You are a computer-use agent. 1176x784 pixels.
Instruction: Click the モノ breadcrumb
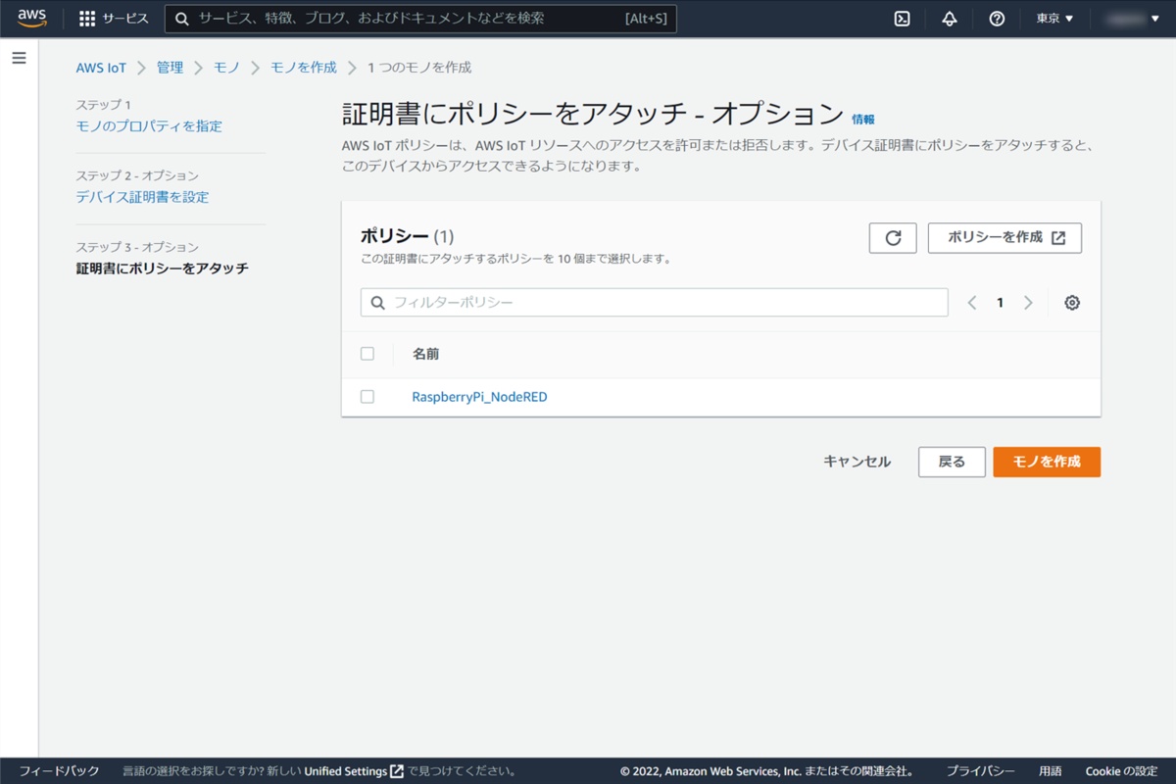tap(226, 68)
